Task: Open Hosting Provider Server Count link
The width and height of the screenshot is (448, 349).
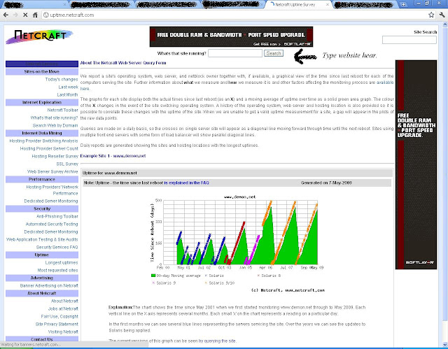Action: (49, 149)
